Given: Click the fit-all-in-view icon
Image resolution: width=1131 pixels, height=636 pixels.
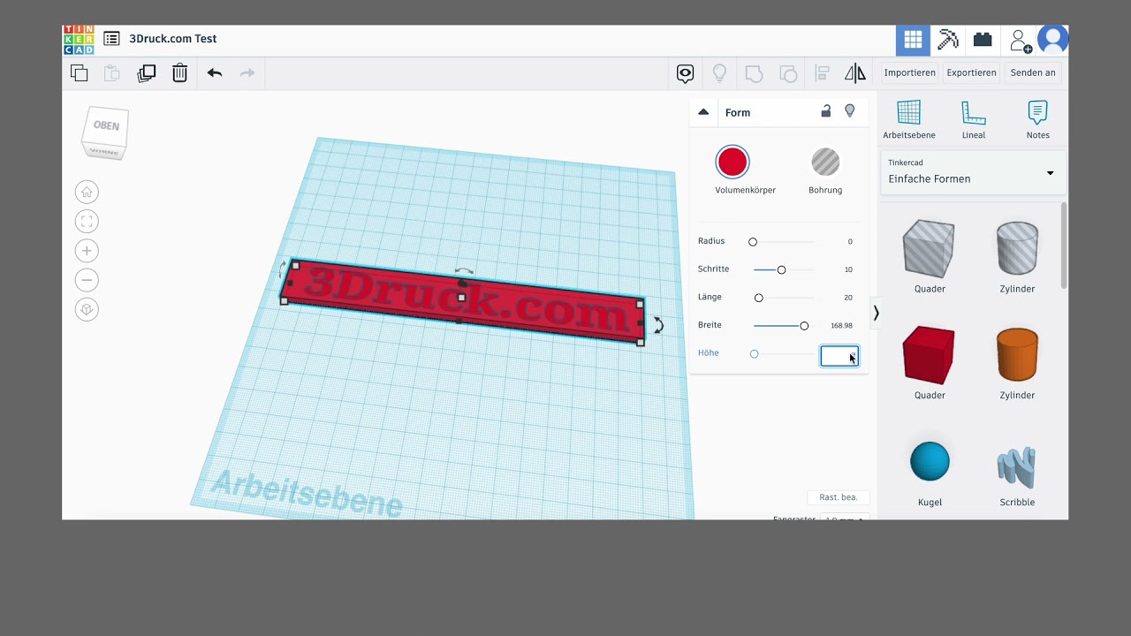Looking at the screenshot, I should [x=87, y=221].
